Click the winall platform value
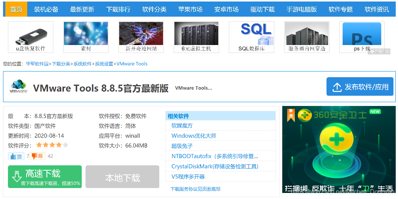 (132, 136)
